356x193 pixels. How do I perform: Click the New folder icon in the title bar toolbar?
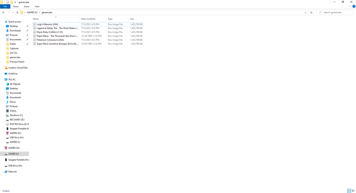click(12, 2)
